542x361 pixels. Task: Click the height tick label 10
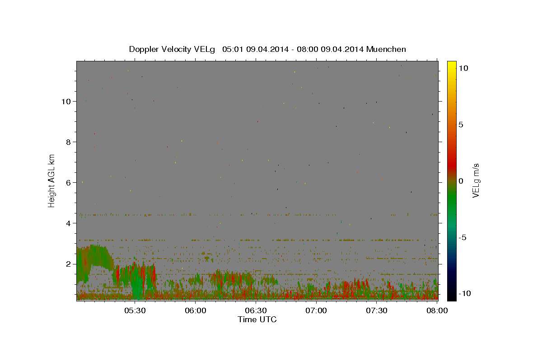click(66, 102)
